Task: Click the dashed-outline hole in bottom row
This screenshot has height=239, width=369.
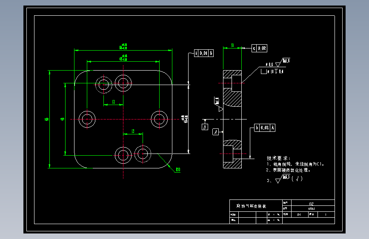Action: click(x=143, y=154)
